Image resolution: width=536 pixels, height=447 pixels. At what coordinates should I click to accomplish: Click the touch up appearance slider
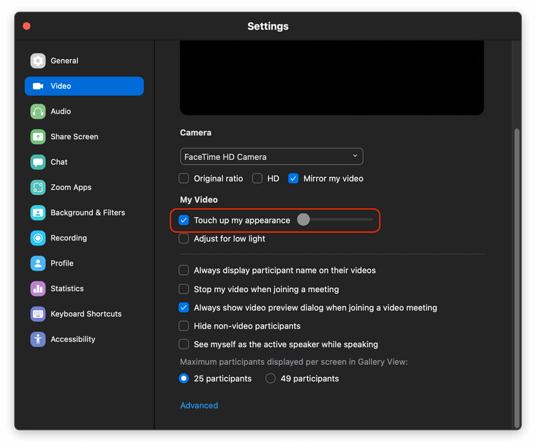[336, 220]
